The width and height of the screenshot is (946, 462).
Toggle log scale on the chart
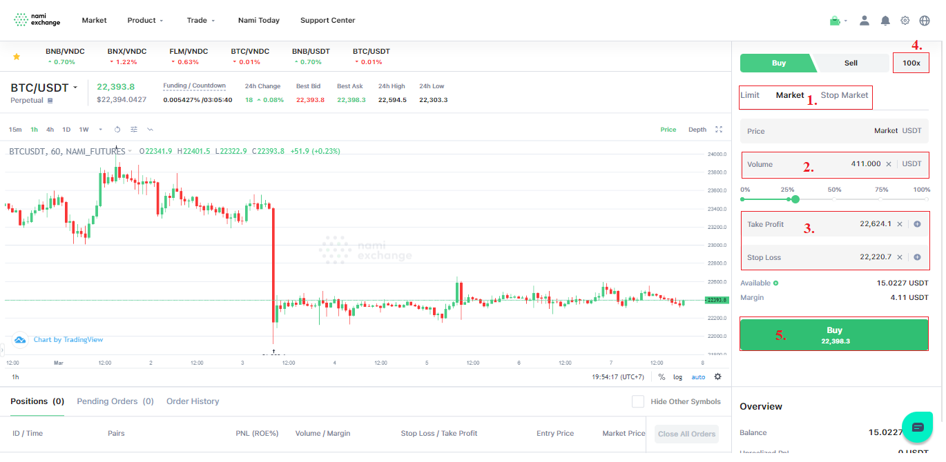point(678,377)
